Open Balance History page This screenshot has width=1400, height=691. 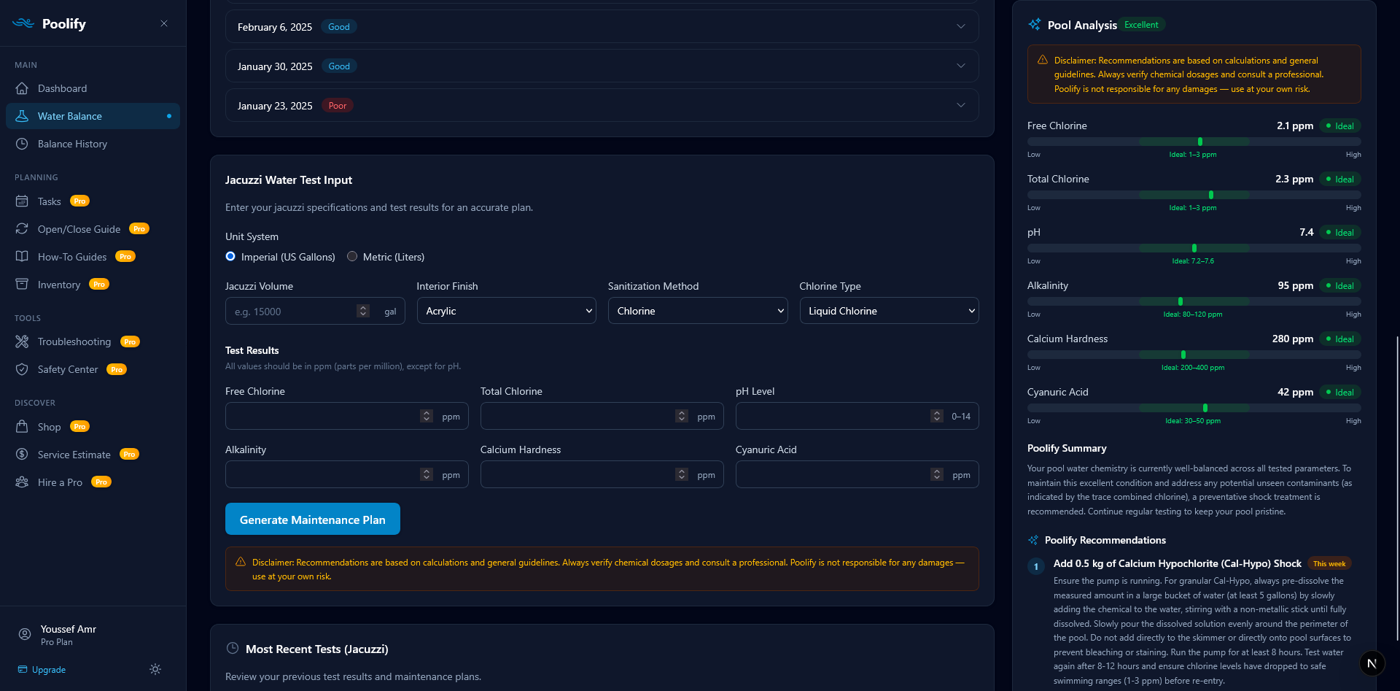tap(93, 144)
